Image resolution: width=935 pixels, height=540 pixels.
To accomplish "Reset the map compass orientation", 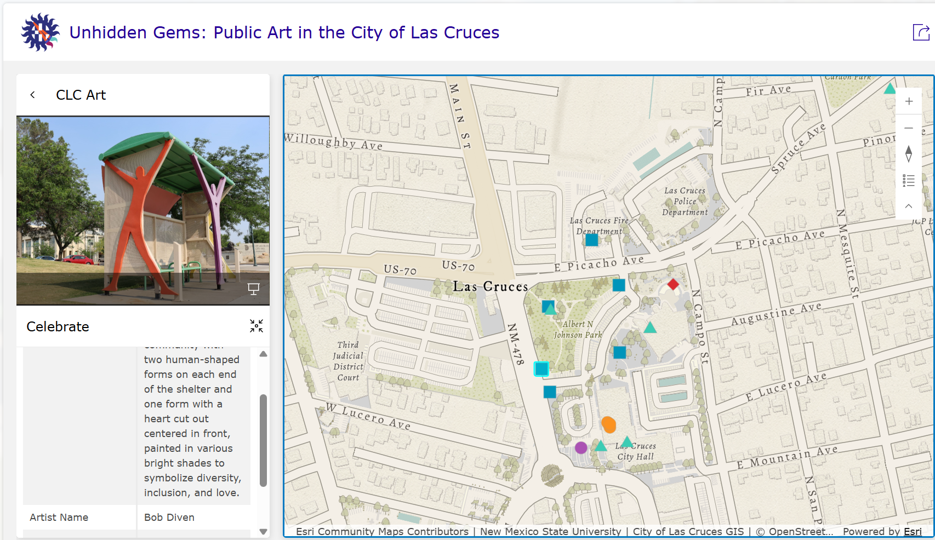I will (909, 154).
